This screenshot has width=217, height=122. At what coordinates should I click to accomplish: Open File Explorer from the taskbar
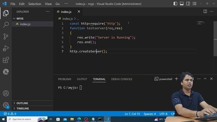click(x=72, y=119)
